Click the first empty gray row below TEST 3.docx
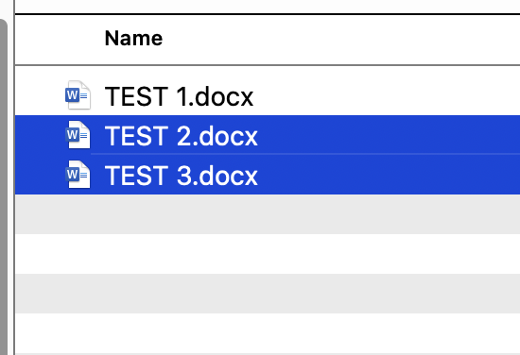Screen dimensions: 520x355 coord(268,214)
